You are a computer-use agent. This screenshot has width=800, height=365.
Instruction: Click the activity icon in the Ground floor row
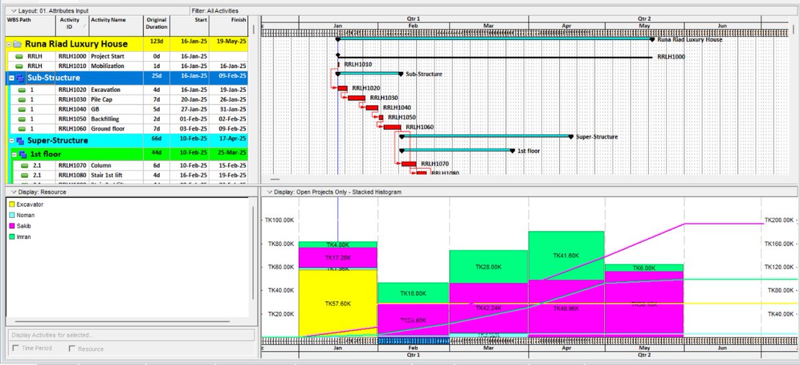tap(21, 129)
